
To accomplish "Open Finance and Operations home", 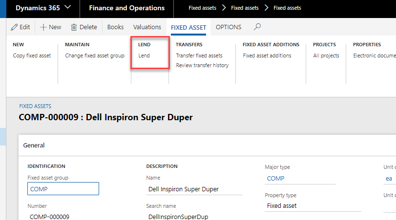I will coord(127,8).
